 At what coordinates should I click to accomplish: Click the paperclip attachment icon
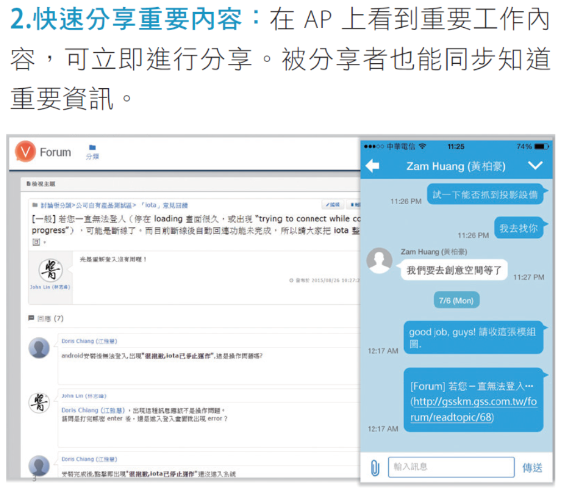pyautogui.click(x=375, y=468)
